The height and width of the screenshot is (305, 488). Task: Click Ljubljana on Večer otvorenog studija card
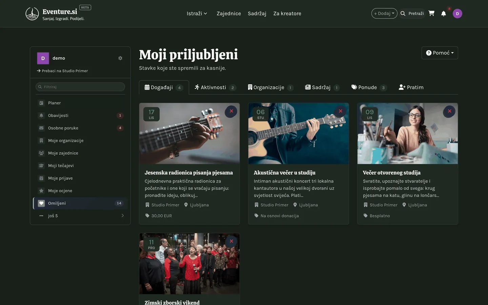point(418,205)
